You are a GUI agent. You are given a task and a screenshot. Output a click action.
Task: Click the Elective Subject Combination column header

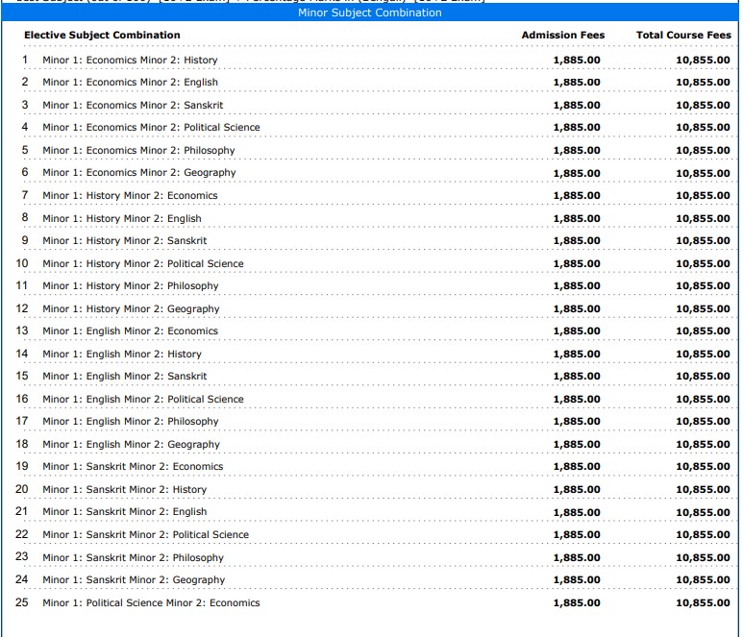click(x=102, y=36)
